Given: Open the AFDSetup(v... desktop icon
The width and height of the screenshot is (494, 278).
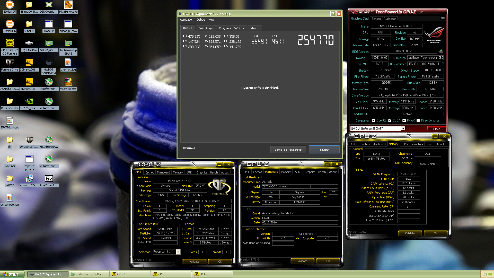Looking at the screenshot, I should pos(29,142).
